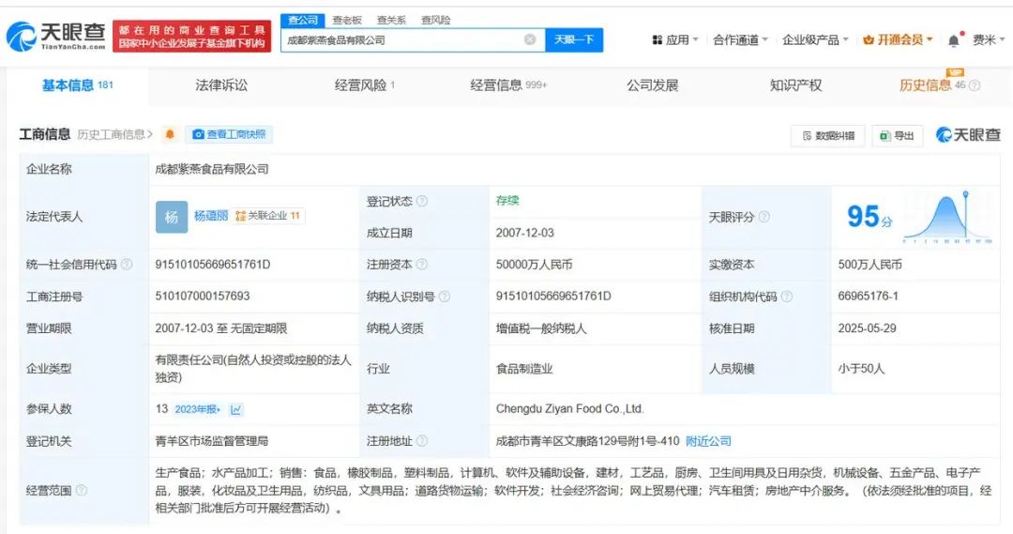
Task: Click the 存续 registration status value
Action: [507, 201]
